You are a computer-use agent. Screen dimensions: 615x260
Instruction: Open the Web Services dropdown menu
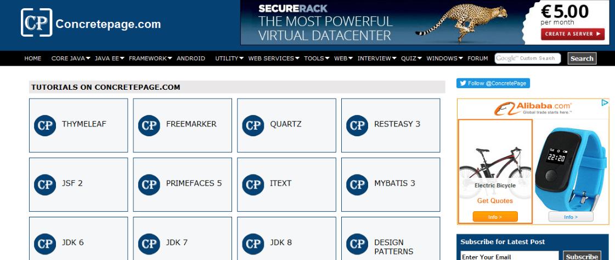pos(274,59)
